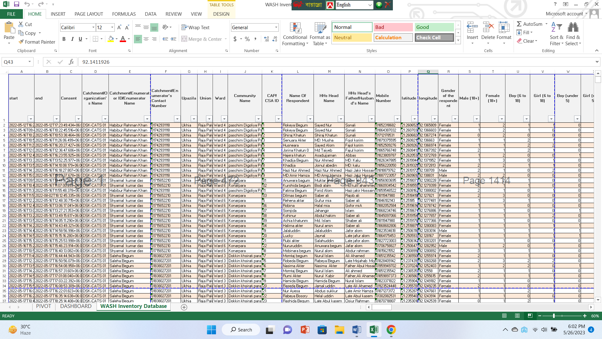602x339 pixels.
Task: Click the Microsoft account link
Action: click(x=564, y=14)
